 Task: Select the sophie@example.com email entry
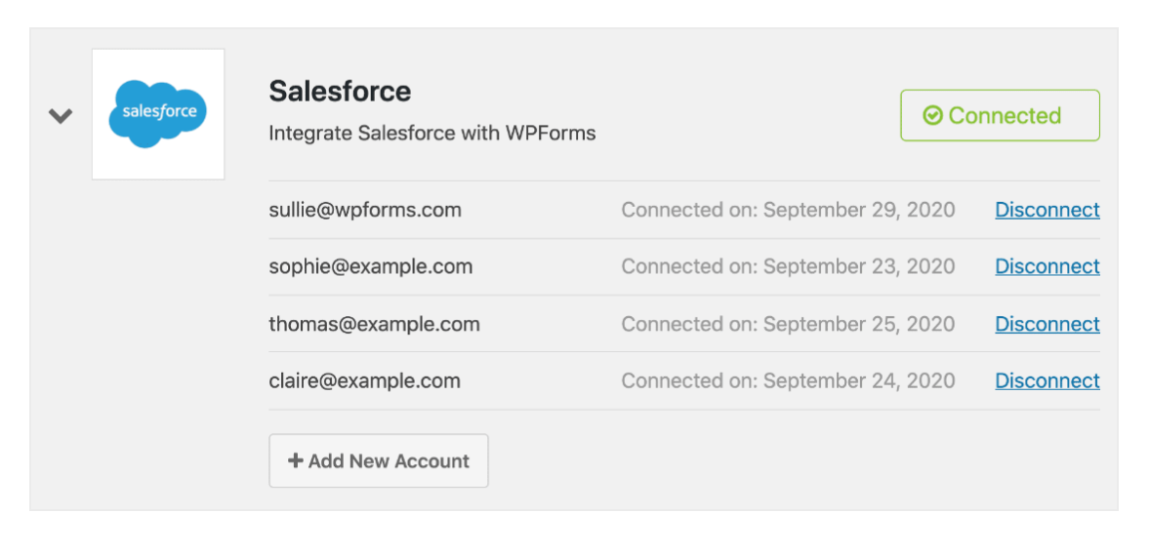[x=370, y=266]
